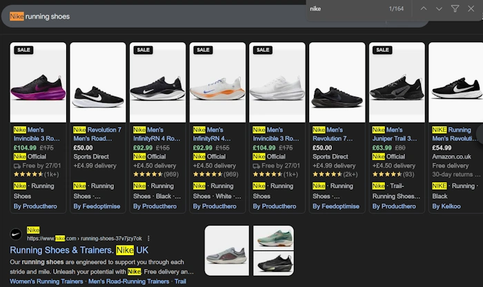This screenshot has width=483, height=287.
Task: Click 'By Producthero' under Juniper Trail card
Action: (394, 206)
